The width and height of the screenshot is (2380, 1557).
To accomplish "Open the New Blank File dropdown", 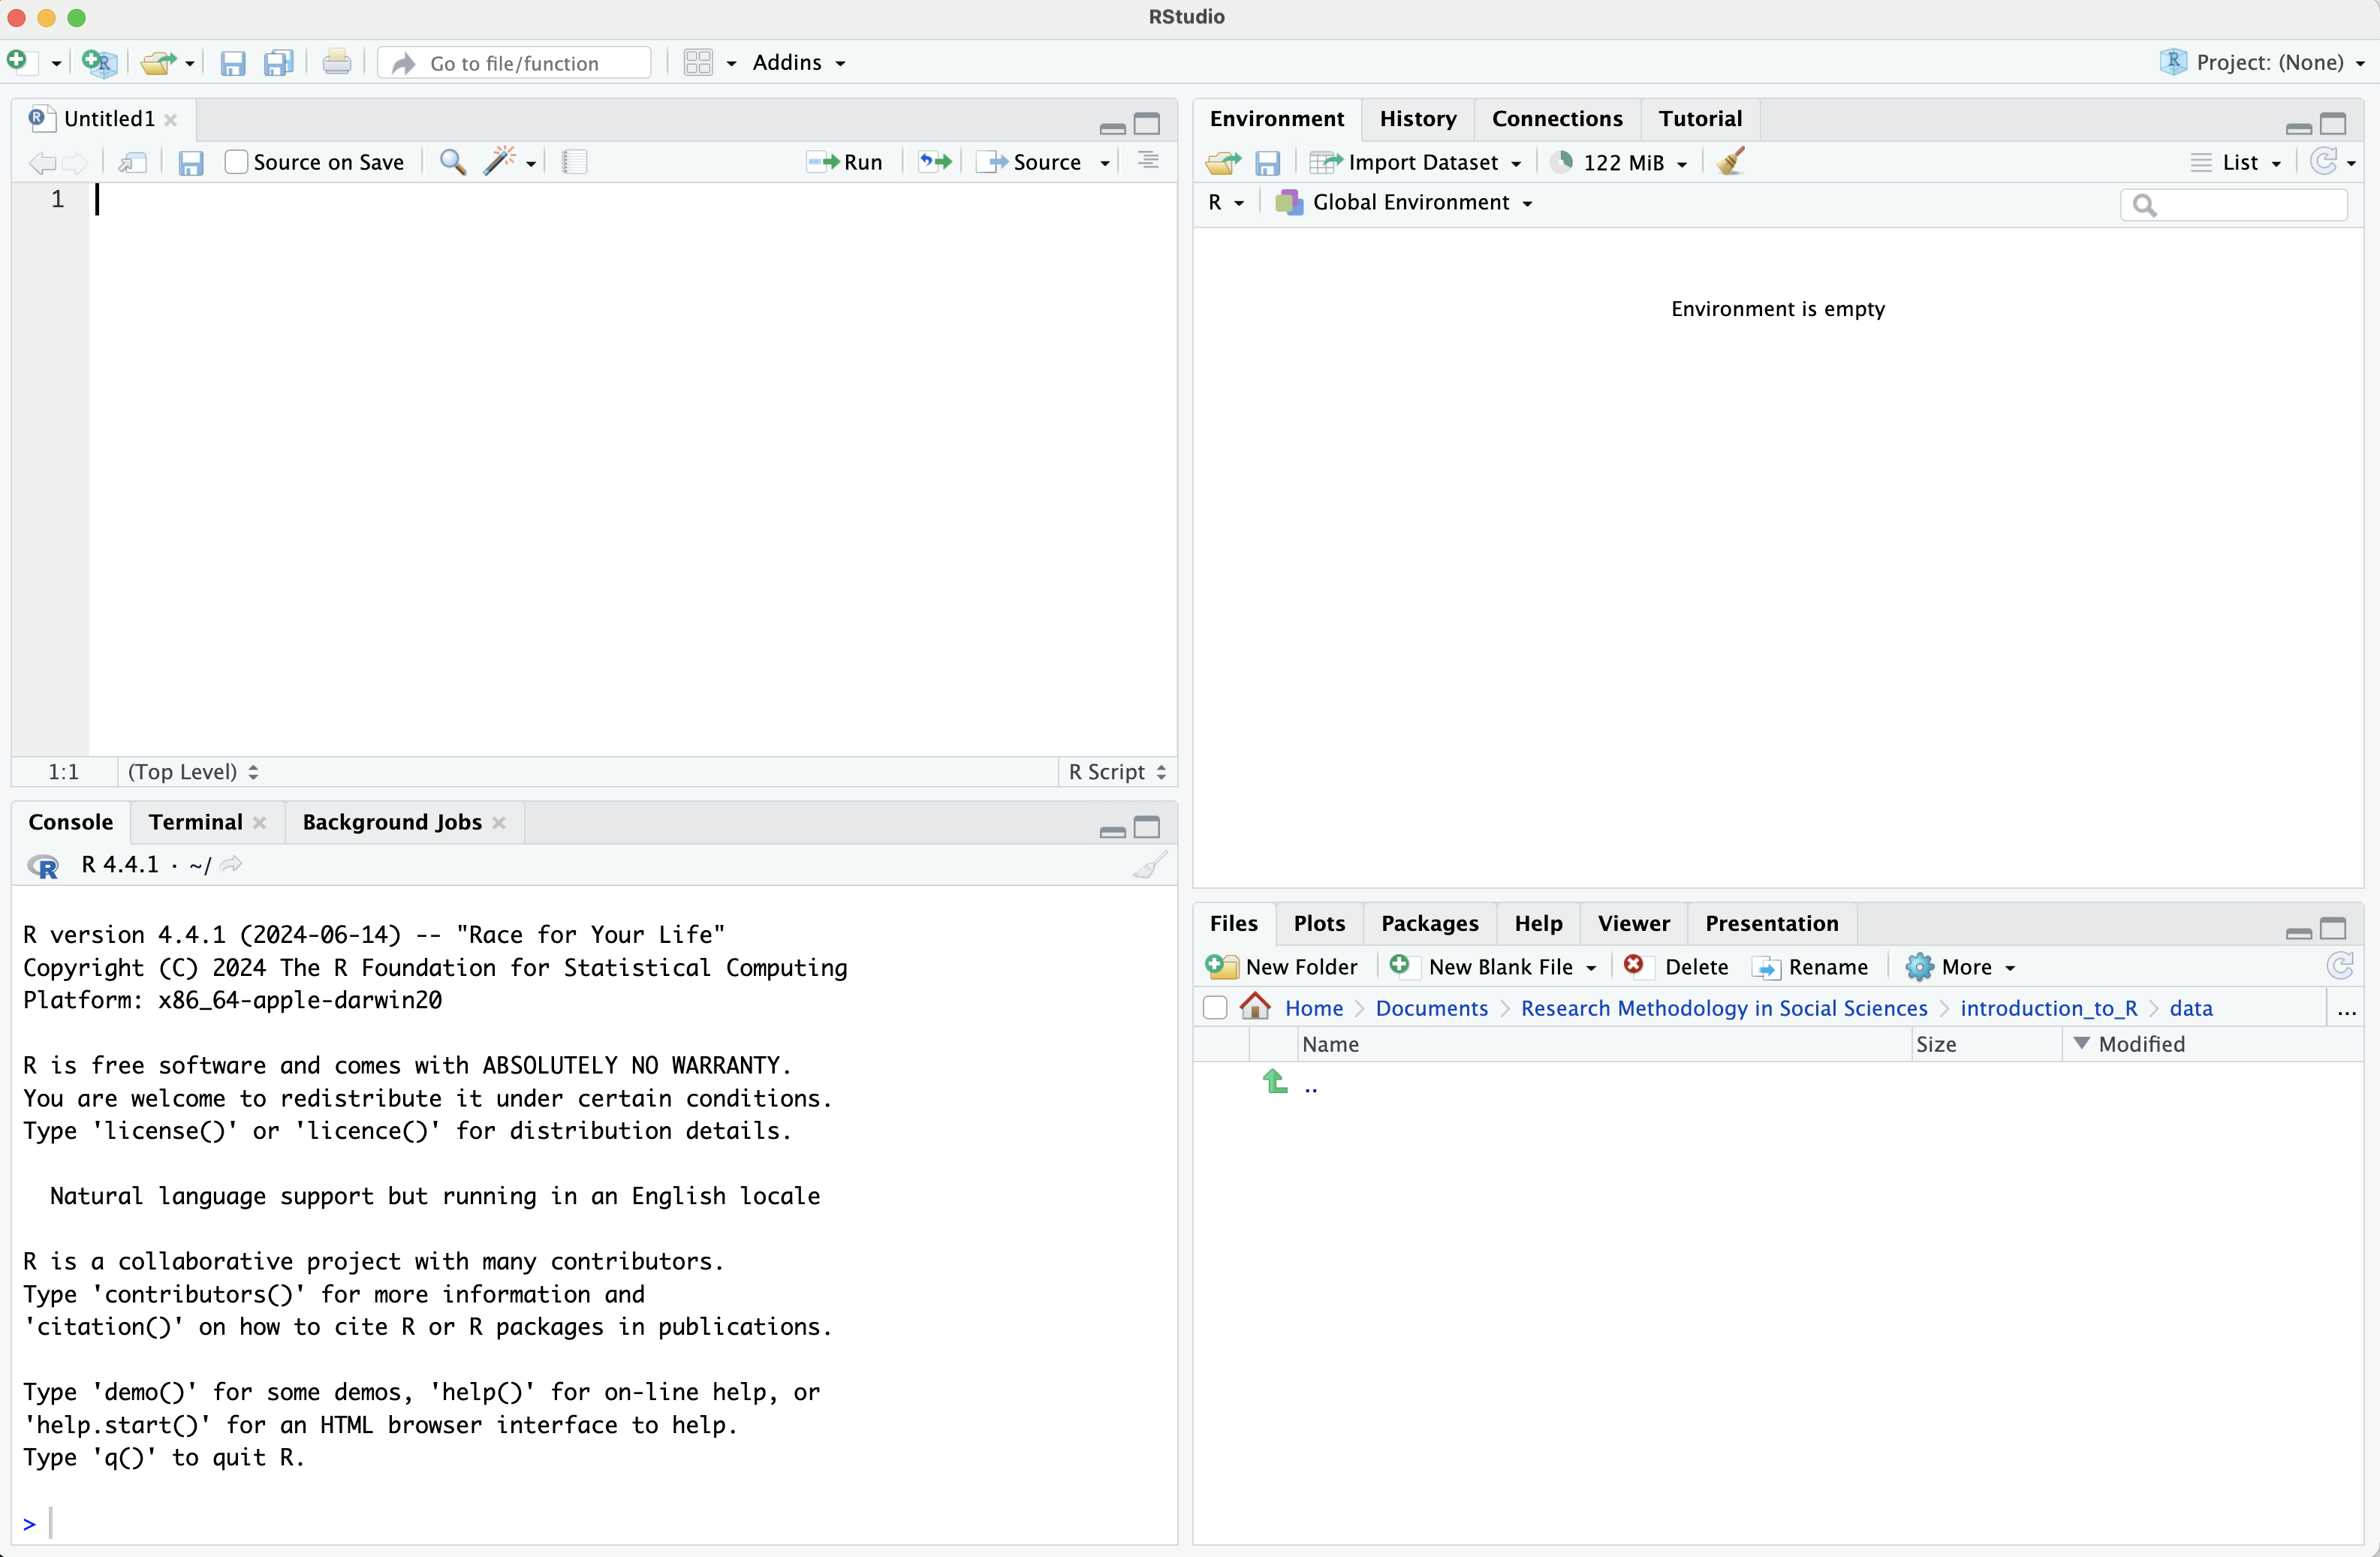I will [x=1493, y=966].
